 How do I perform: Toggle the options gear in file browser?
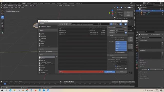coord(126,24)
